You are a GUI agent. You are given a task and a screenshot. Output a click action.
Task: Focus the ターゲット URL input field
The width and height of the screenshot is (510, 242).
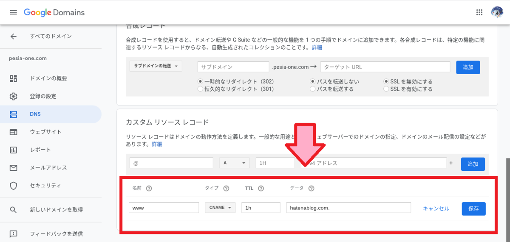pos(385,67)
